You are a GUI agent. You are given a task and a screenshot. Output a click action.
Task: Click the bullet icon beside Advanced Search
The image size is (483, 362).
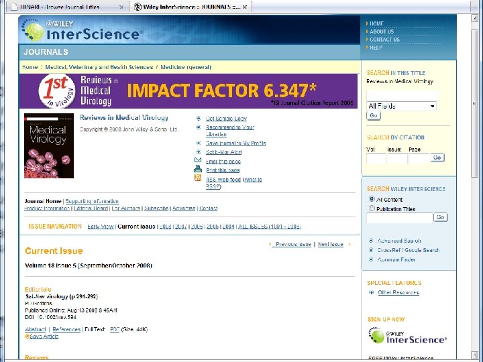pyautogui.click(x=371, y=241)
